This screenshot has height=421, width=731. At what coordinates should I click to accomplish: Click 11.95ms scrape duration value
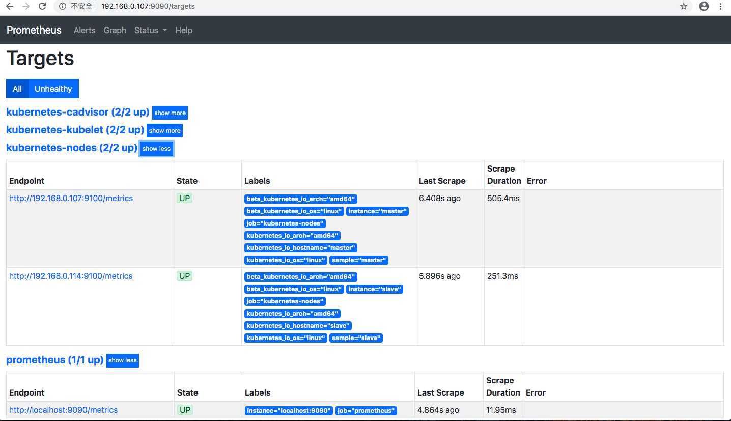click(501, 410)
